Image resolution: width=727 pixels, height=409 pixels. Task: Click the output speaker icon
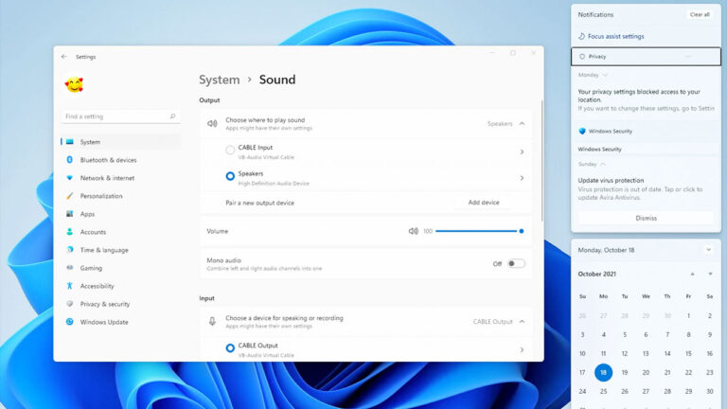click(212, 124)
